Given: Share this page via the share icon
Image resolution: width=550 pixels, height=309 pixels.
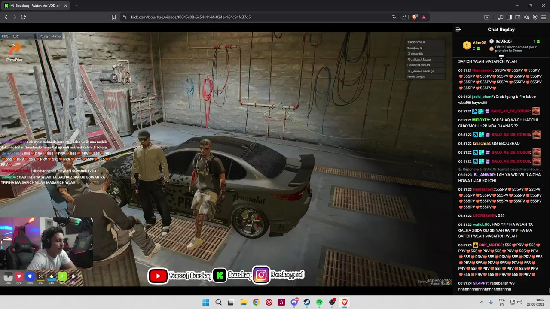Looking at the screenshot, I should 404,17.
